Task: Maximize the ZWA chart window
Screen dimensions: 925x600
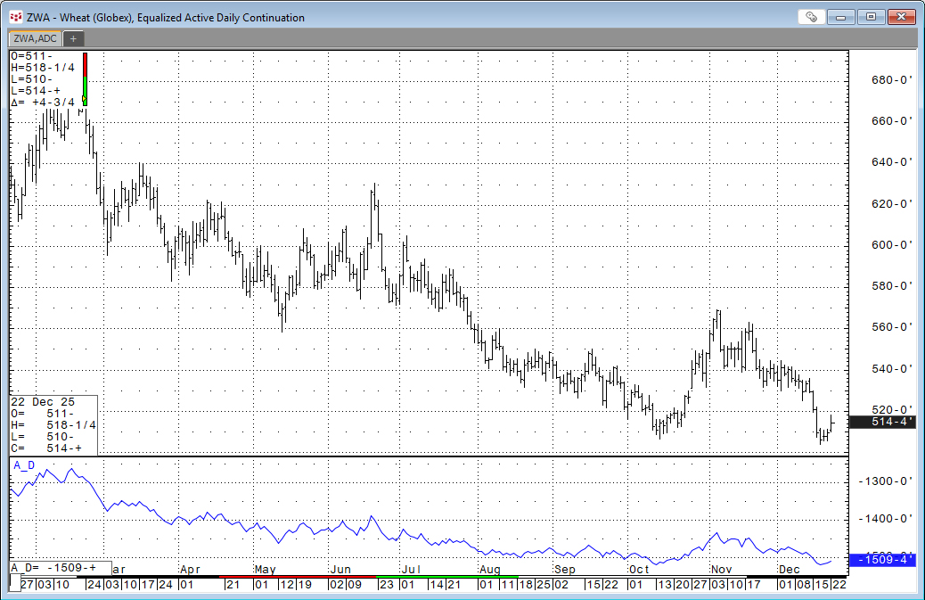Action: pos(871,17)
